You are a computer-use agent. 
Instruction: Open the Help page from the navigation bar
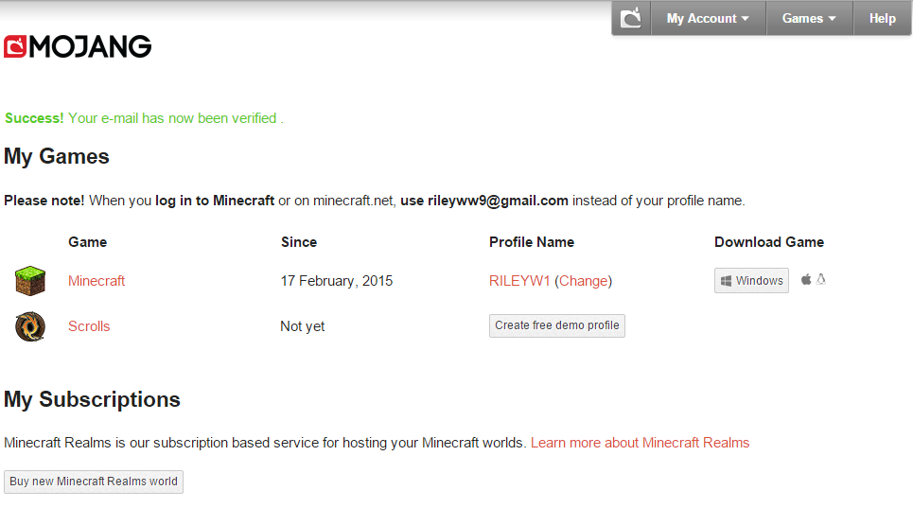pyautogui.click(x=882, y=18)
